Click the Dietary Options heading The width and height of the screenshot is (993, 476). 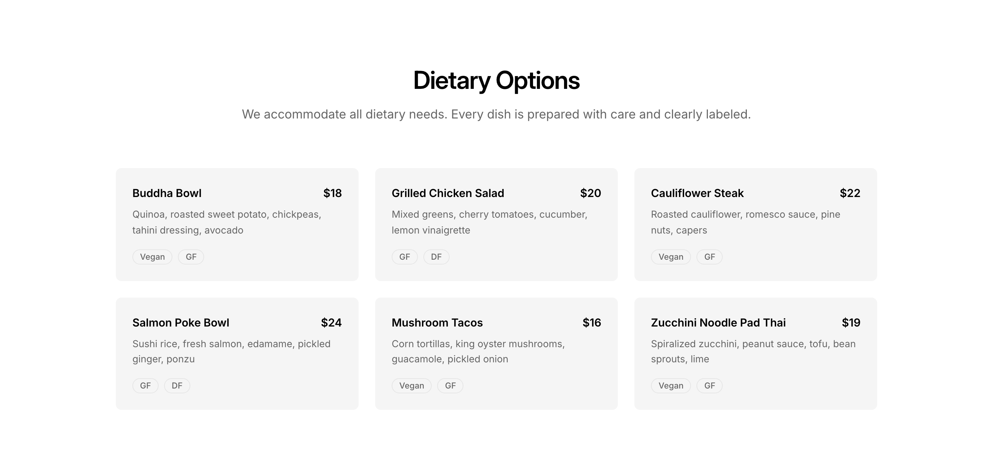pos(496,81)
